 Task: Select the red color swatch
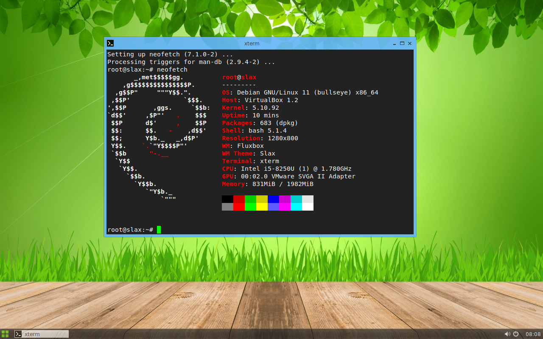(x=239, y=199)
